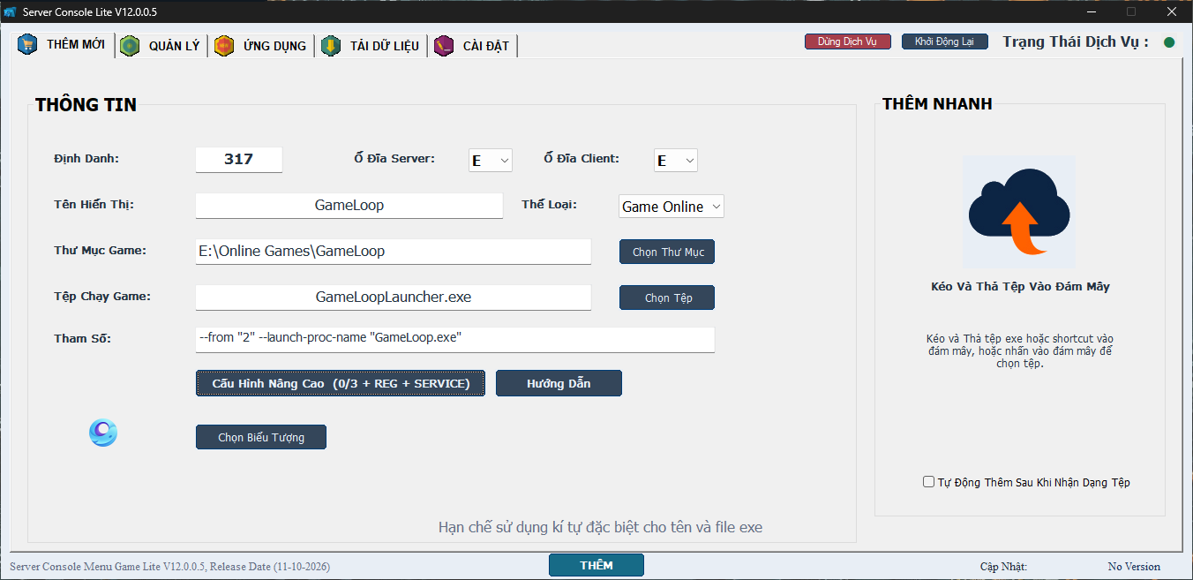Click the green service status indicator
Image resolution: width=1193 pixels, height=580 pixels.
pos(1169,42)
